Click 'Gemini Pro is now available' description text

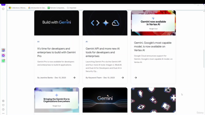tap(56, 63)
